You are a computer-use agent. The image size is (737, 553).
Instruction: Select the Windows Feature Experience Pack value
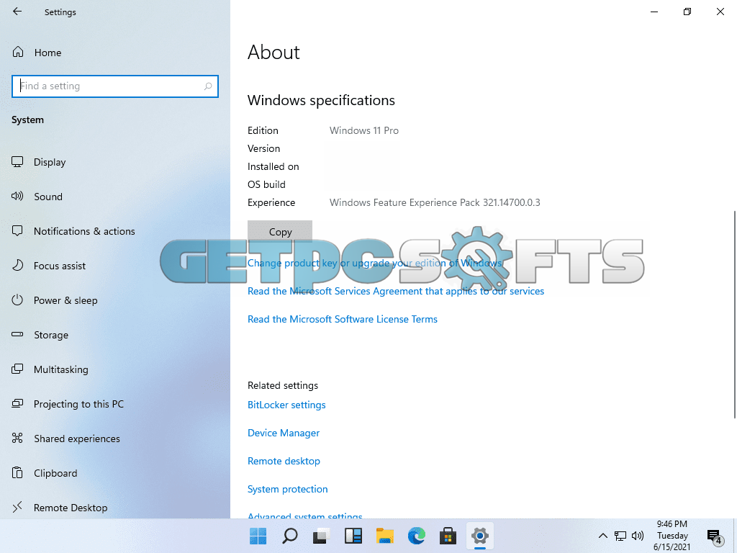point(435,202)
